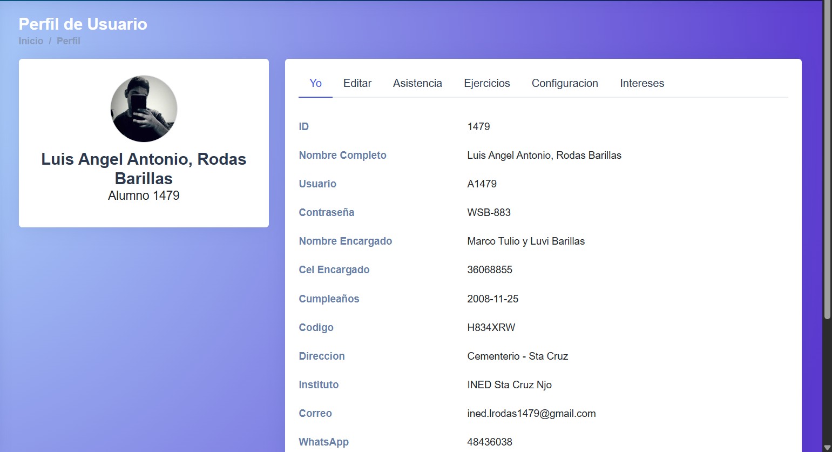832x452 pixels.
Task: Click the password value WSB-883
Action: pyautogui.click(x=489, y=212)
